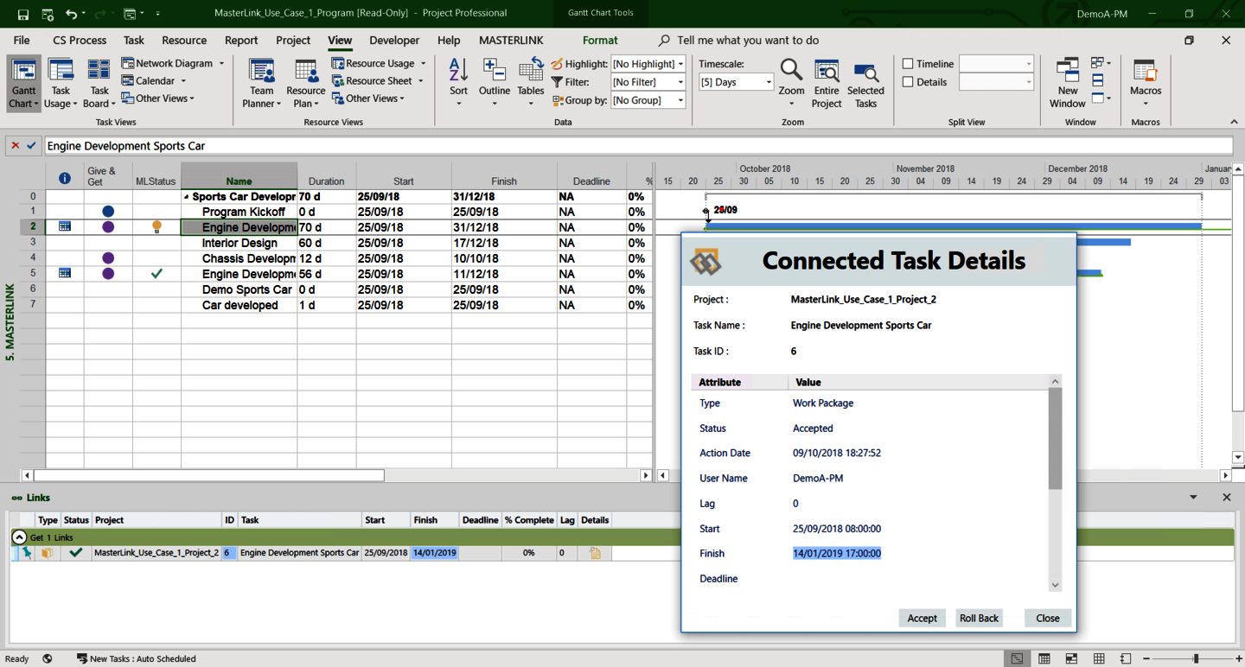Switch to the Format tab
The height and width of the screenshot is (667, 1245).
[x=600, y=41]
